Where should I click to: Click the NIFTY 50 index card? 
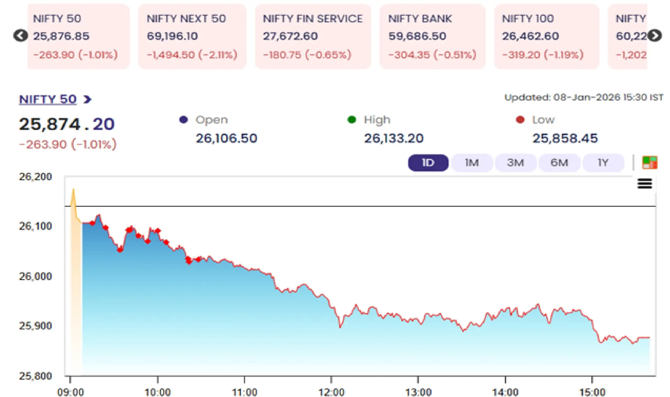click(x=78, y=36)
